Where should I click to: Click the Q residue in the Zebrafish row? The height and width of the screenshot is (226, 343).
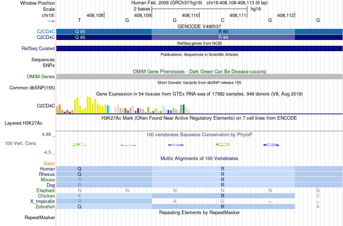[79, 207]
